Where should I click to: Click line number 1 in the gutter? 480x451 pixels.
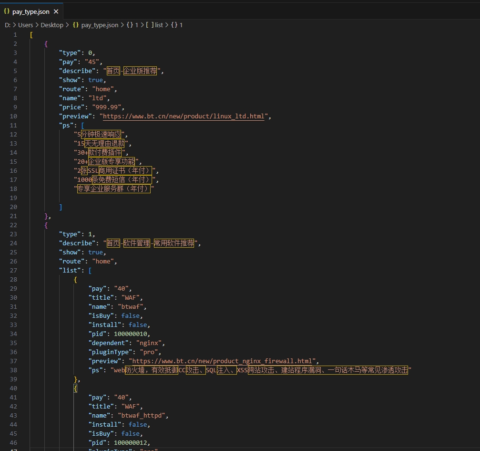tap(15, 35)
